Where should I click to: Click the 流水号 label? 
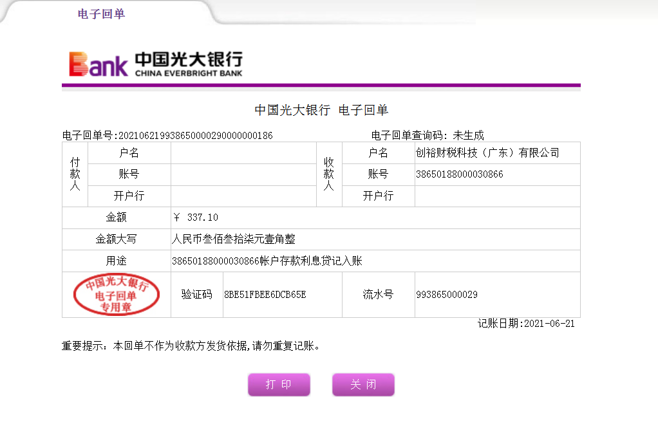click(x=378, y=294)
